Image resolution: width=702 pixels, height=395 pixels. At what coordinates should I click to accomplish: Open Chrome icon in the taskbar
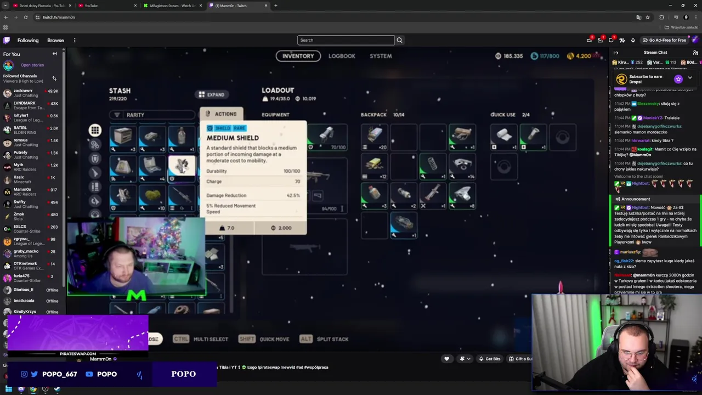pos(33,389)
